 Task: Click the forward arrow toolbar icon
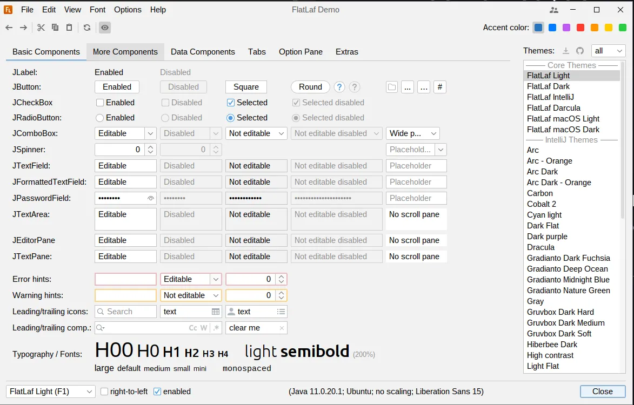pos(23,28)
